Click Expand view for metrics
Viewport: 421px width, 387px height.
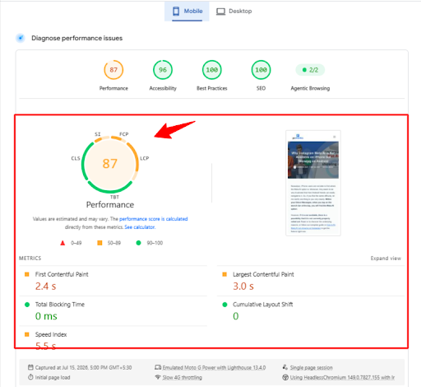(x=386, y=259)
